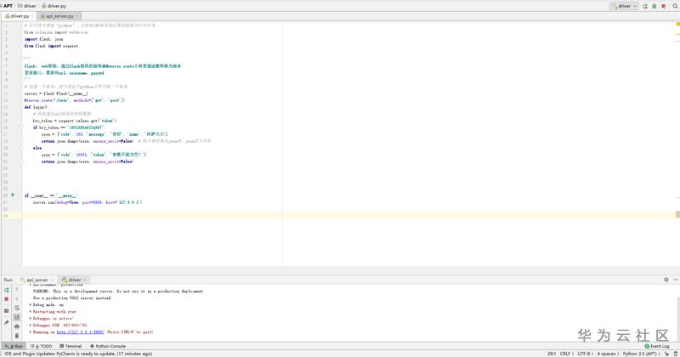Change the 4 spaces indent setting

point(608,354)
